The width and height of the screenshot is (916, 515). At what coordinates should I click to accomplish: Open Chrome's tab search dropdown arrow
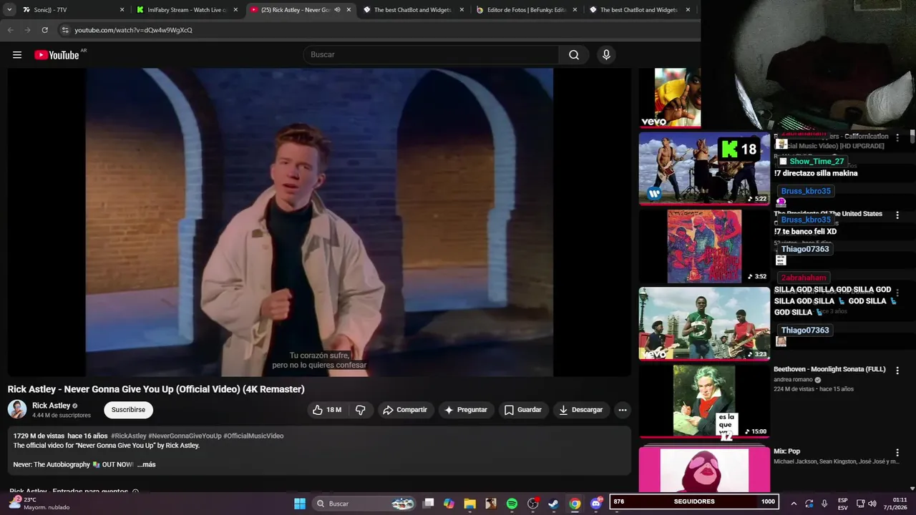tap(9, 10)
